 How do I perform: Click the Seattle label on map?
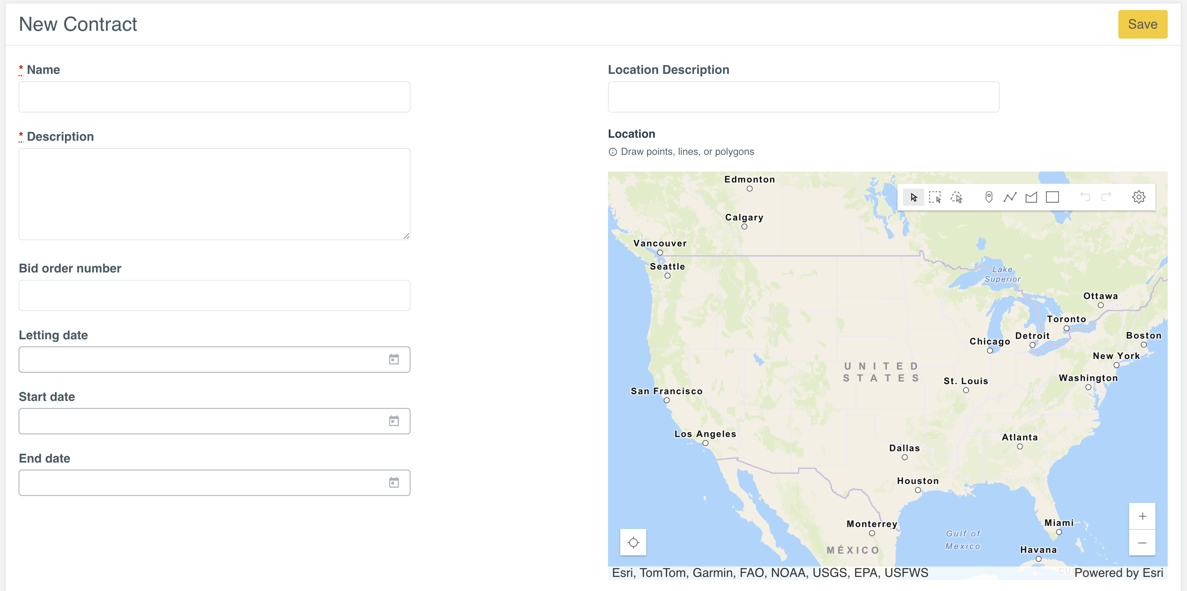[x=667, y=267]
